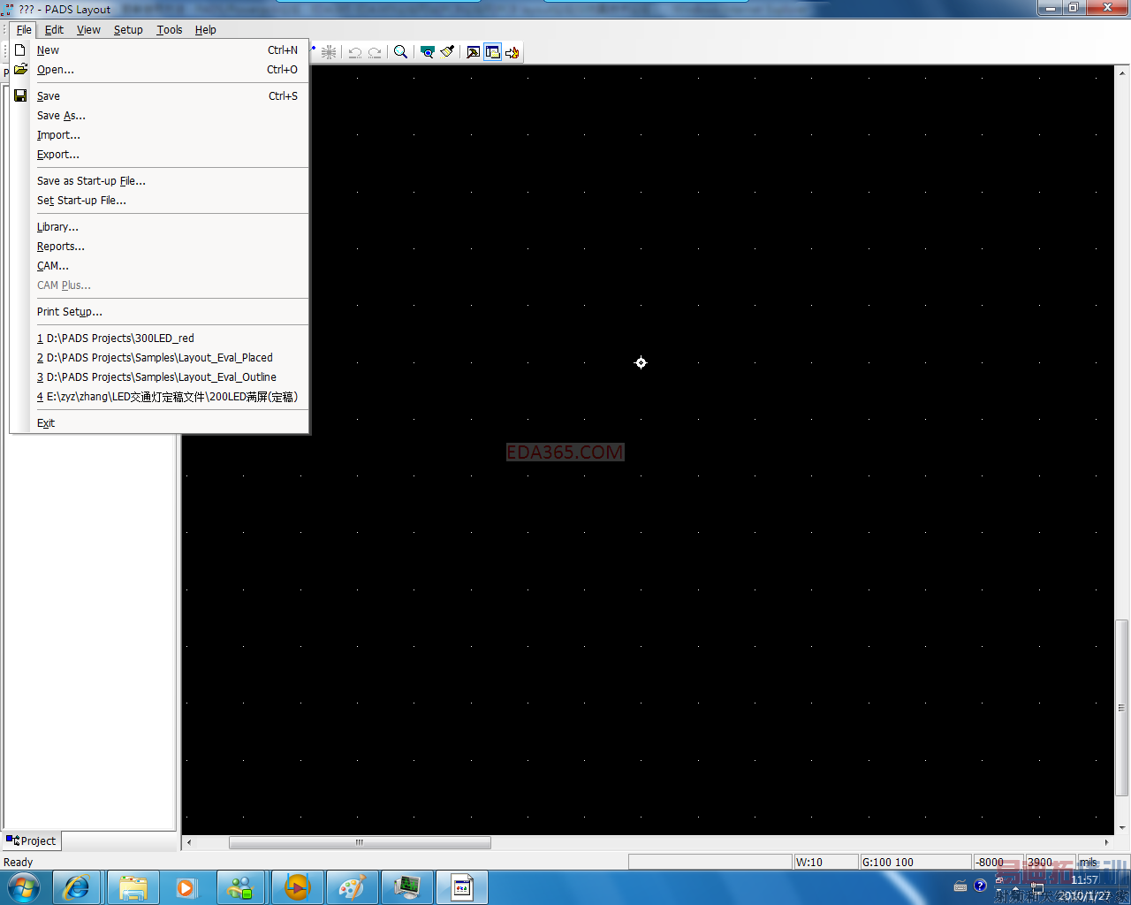Open Windows Explorer folder on taskbar

point(133,887)
